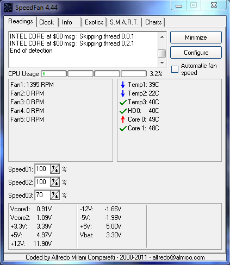The image size is (230, 265).
Task: Select the Fan2: 0 RPM reading
Action: coord(27,93)
